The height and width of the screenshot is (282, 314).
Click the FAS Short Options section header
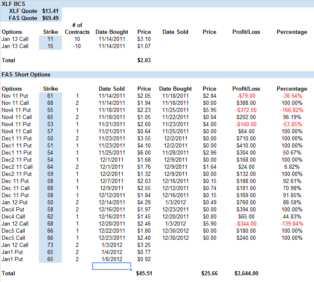pyautogui.click(x=26, y=75)
